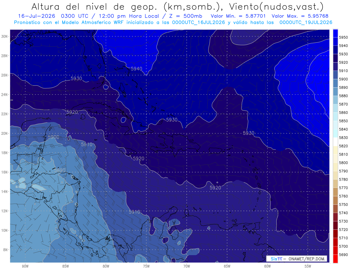Click the '10N' latitude axis label
The height and width of the screenshot is (270, 349).
click(4, 230)
